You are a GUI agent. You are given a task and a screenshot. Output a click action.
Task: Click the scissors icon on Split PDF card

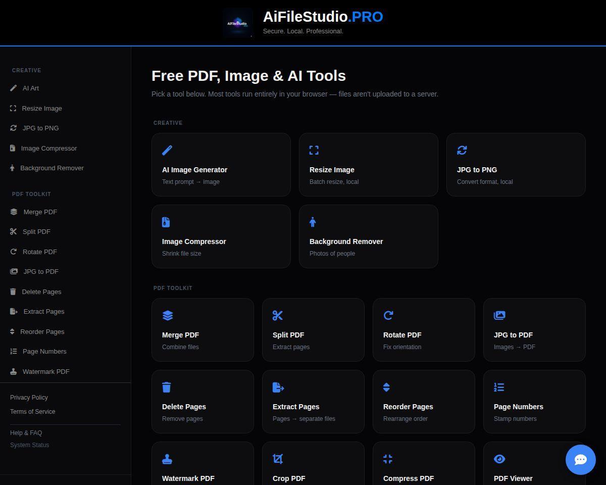pos(278,315)
